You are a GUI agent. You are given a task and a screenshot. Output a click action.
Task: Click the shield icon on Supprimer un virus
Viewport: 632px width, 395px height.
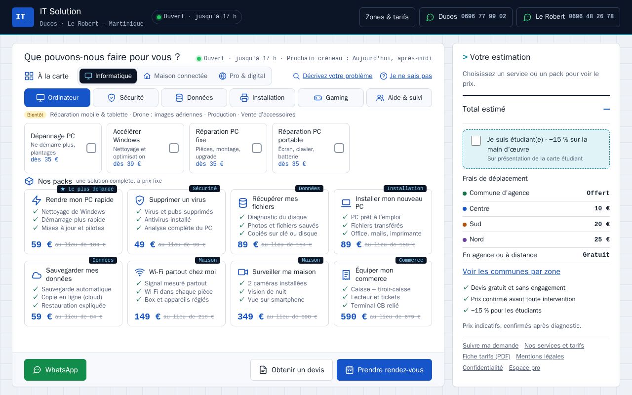pos(140,200)
